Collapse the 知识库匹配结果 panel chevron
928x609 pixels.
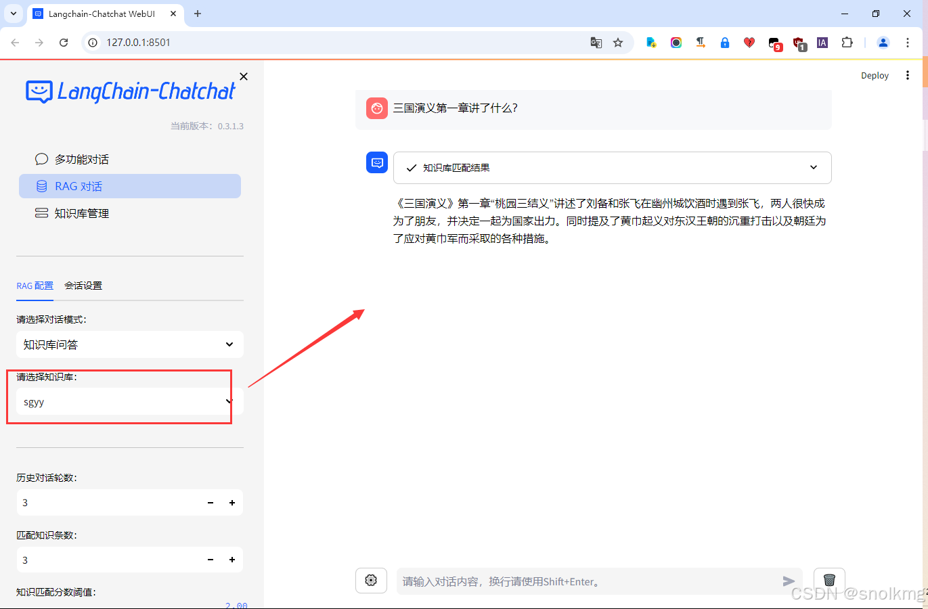click(813, 166)
